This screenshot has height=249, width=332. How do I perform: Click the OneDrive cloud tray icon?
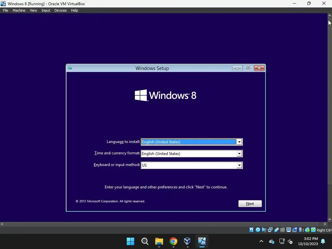pos(272,241)
